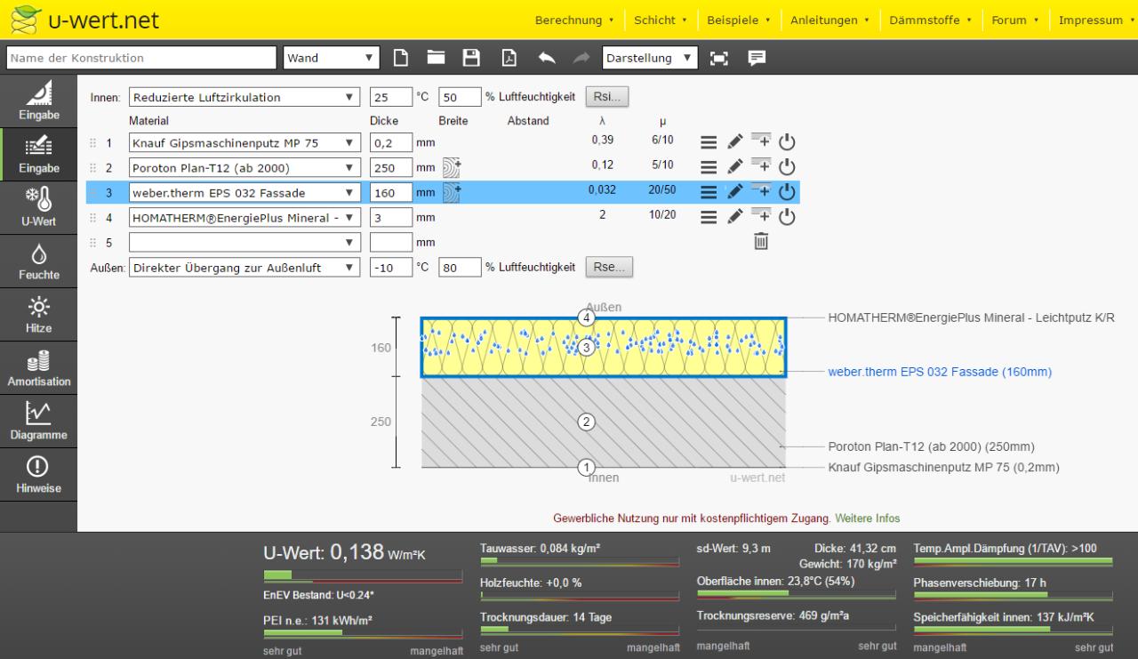Open material dropdown for HOMATHERM EnergiePlus Mineral
Image resolution: width=1138 pixels, height=659 pixels.
(x=244, y=216)
